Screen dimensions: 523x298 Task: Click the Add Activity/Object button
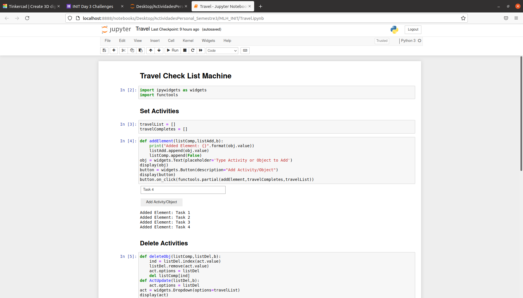[x=162, y=202]
